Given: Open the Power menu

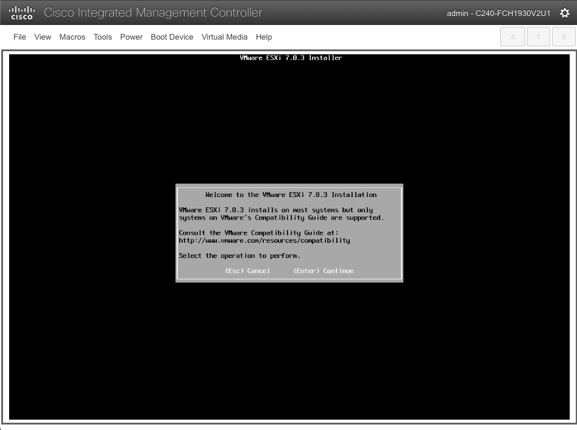Looking at the screenshot, I should pyautogui.click(x=132, y=37).
